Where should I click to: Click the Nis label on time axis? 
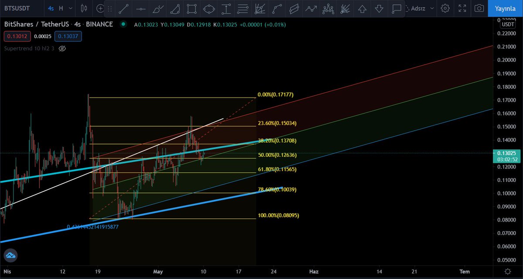[8, 271]
